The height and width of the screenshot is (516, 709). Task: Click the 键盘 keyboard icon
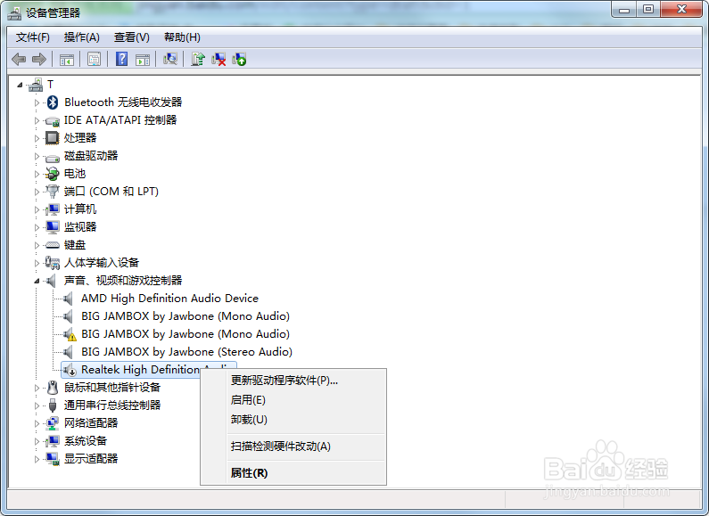pos(53,245)
